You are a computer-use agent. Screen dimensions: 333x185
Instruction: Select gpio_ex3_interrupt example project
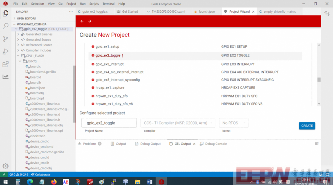[x=109, y=64]
